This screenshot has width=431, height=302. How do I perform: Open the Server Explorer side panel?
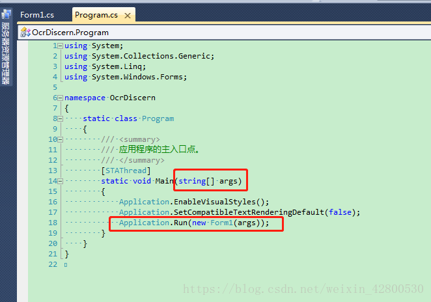point(5,48)
